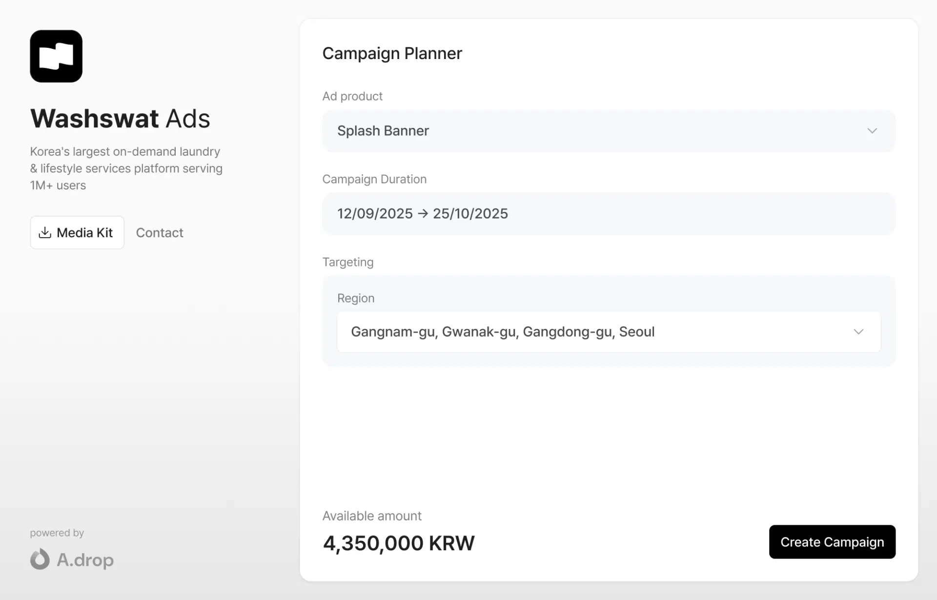Image resolution: width=937 pixels, height=600 pixels.
Task: Click the Available amount label
Action: [x=372, y=516]
